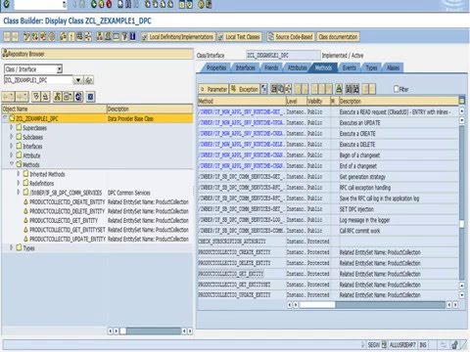
Task: Switch to the Friends tab
Action: pos(271,67)
